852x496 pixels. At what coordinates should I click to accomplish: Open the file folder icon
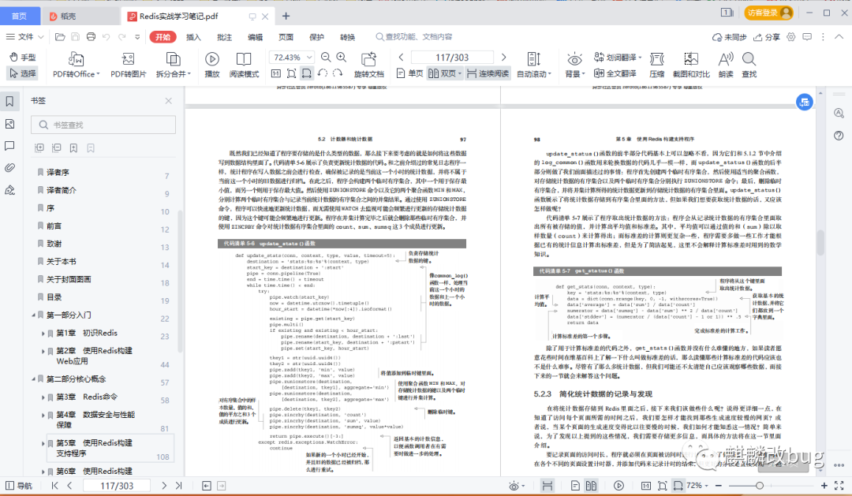(x=60, y=37)
